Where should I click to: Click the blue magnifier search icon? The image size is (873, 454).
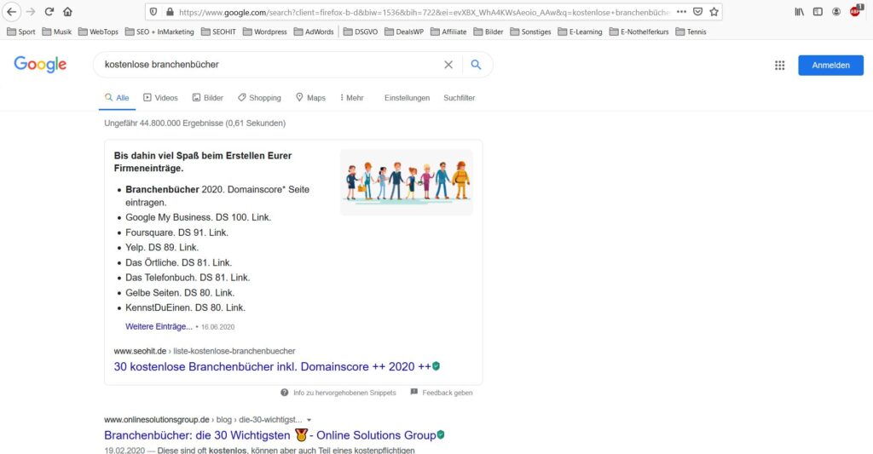[477, 65]
